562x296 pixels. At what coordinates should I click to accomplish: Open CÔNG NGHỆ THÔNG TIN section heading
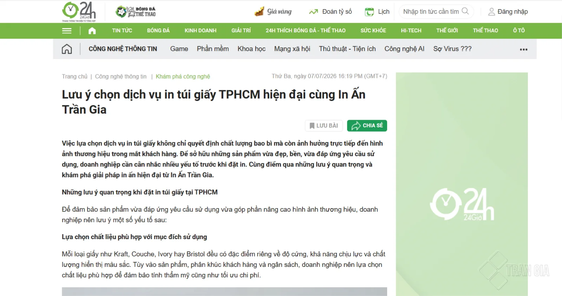(x=123, y=49)
